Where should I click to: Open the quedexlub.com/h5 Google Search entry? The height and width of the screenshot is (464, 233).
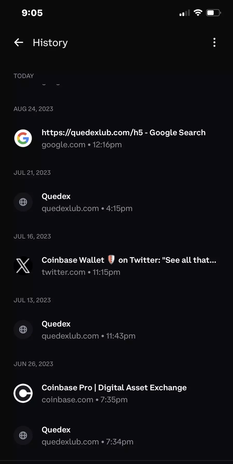[x=116, y=138]
